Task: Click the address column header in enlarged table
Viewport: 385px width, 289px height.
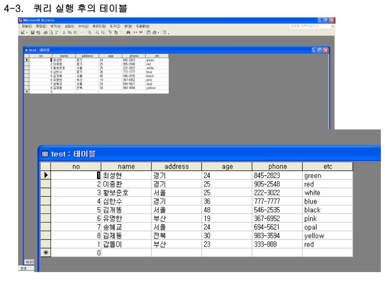Action: point(176,167)
